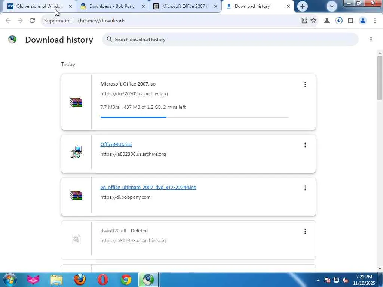Click the muted volume tray icon

tap(345, 280)
